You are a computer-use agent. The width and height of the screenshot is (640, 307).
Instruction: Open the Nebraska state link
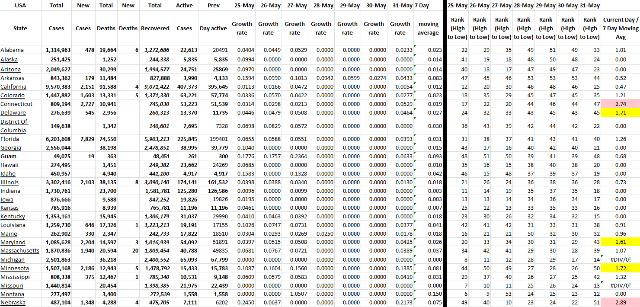[13, 303]
